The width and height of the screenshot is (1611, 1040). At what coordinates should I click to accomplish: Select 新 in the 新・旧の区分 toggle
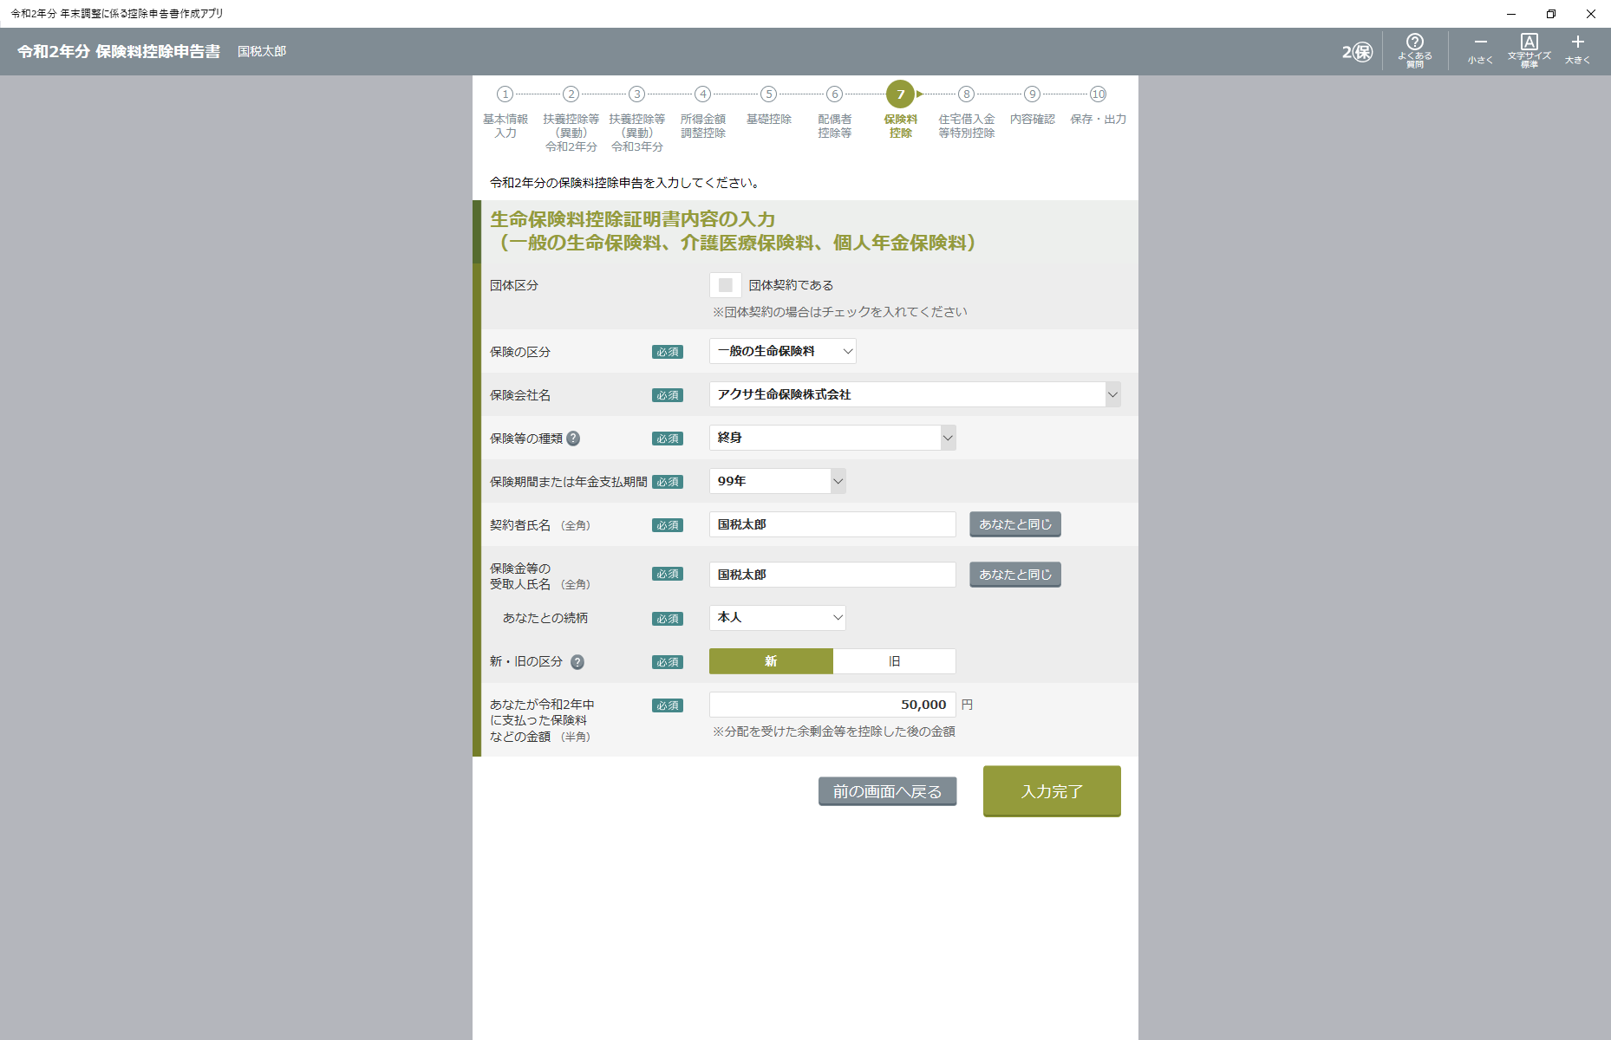coord(771,661)
